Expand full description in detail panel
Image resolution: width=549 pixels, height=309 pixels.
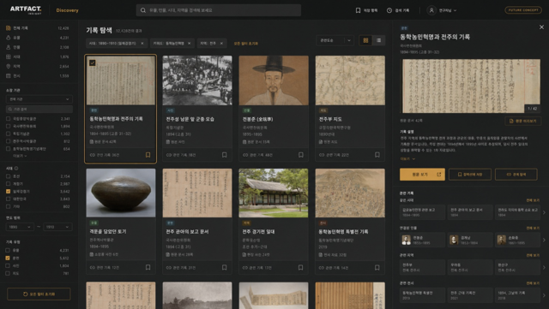point(407,158)
